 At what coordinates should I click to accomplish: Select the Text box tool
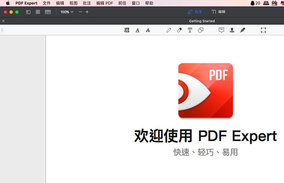190,30
